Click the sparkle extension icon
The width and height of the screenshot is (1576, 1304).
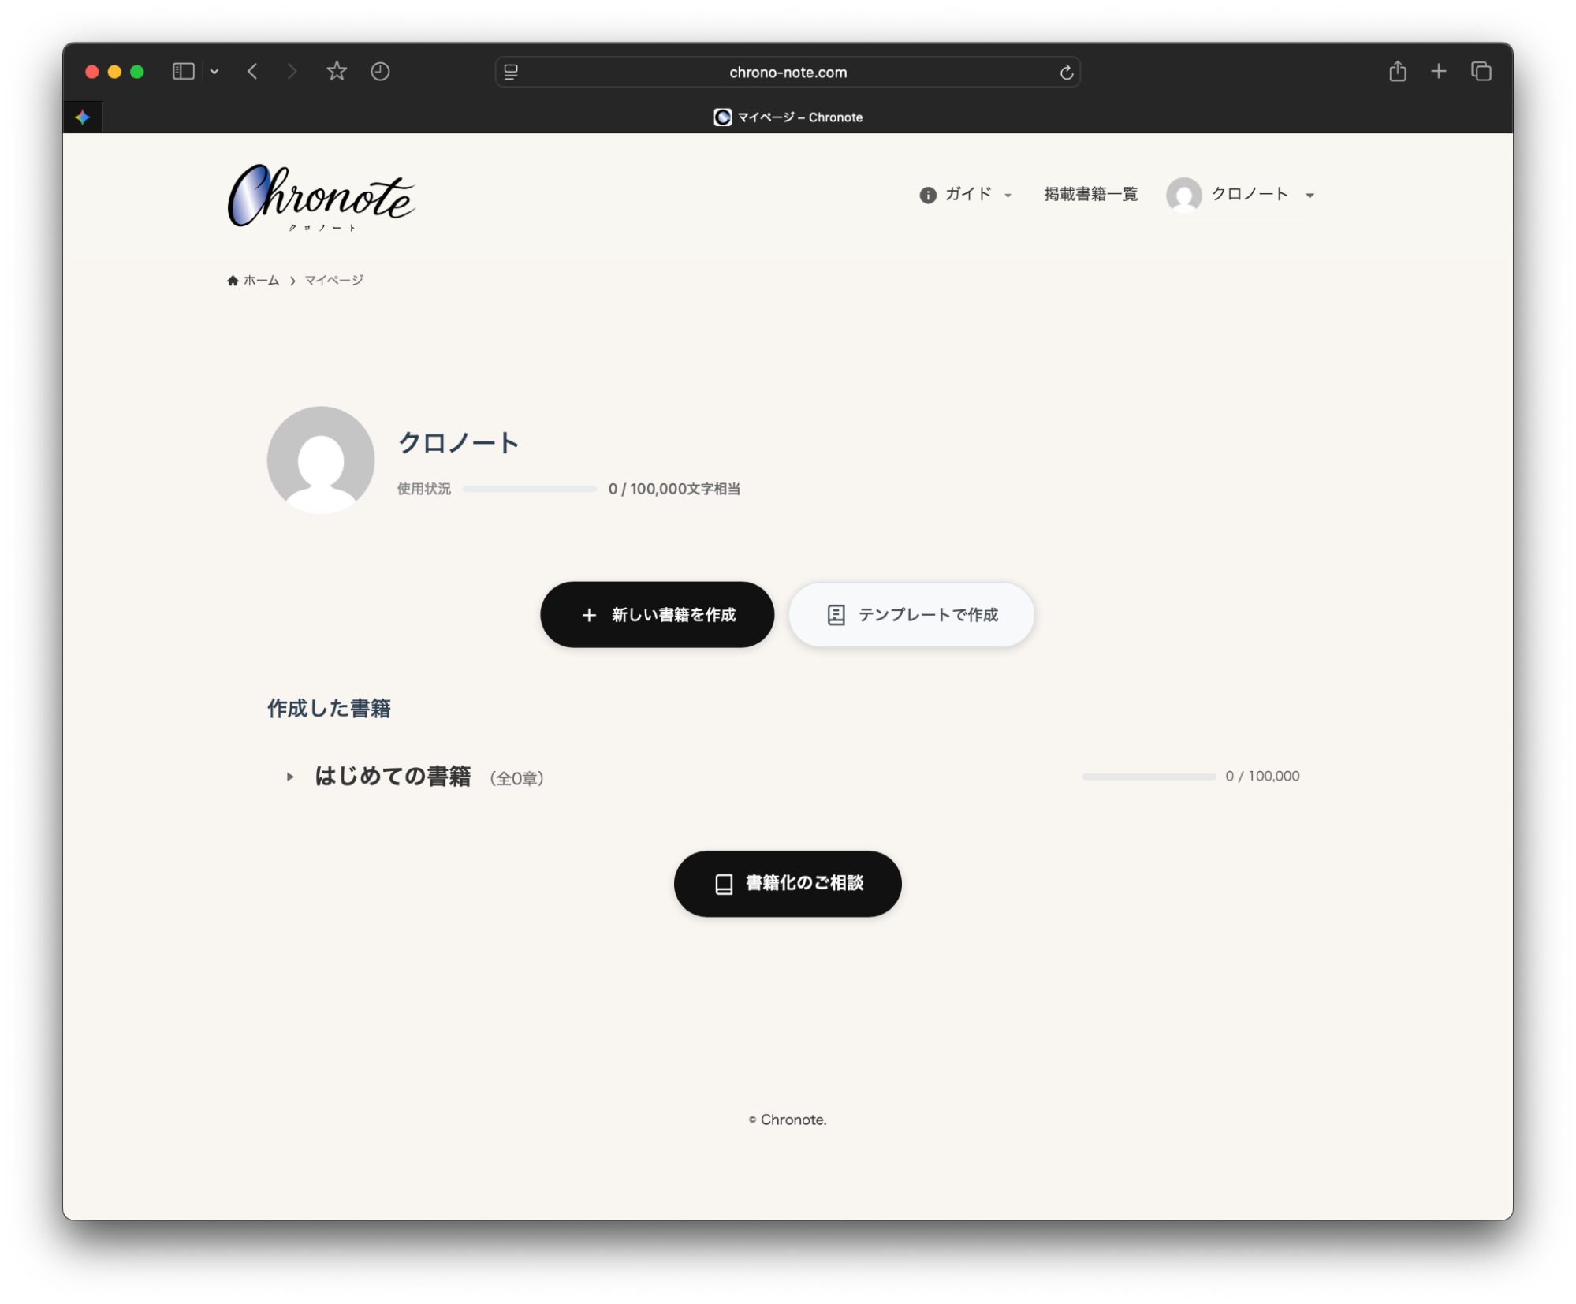tap(82, 117)
